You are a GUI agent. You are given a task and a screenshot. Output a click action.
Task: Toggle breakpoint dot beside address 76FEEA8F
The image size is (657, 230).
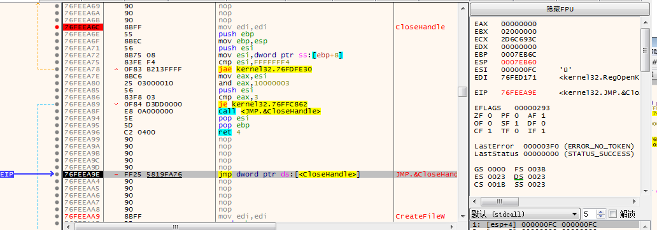coord(57,111)
